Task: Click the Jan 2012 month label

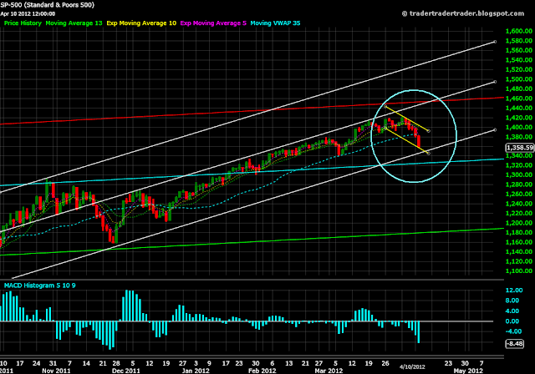Action: (x=196, y=371)
